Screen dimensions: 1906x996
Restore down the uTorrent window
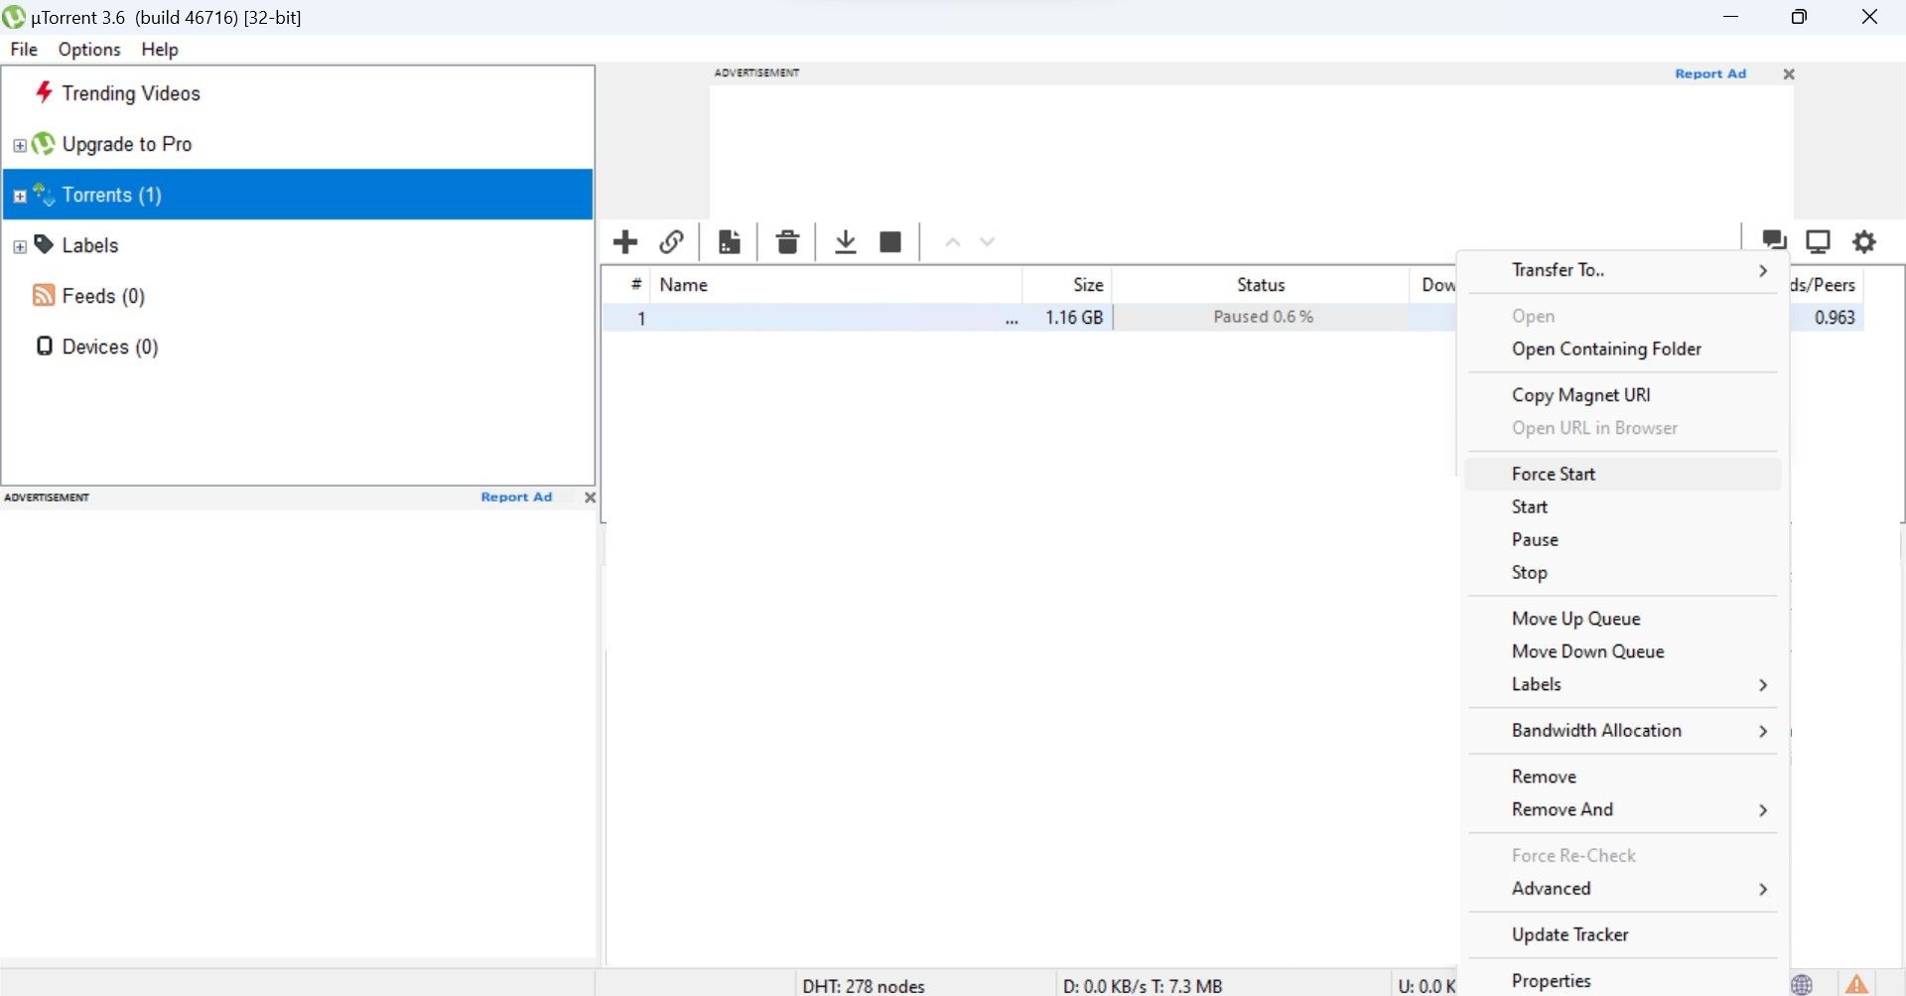(1799, 17)
